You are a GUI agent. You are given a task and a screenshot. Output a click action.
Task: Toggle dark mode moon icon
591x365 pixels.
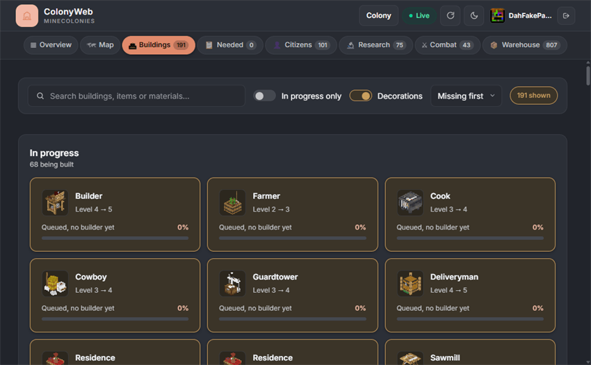coord(473,15)
